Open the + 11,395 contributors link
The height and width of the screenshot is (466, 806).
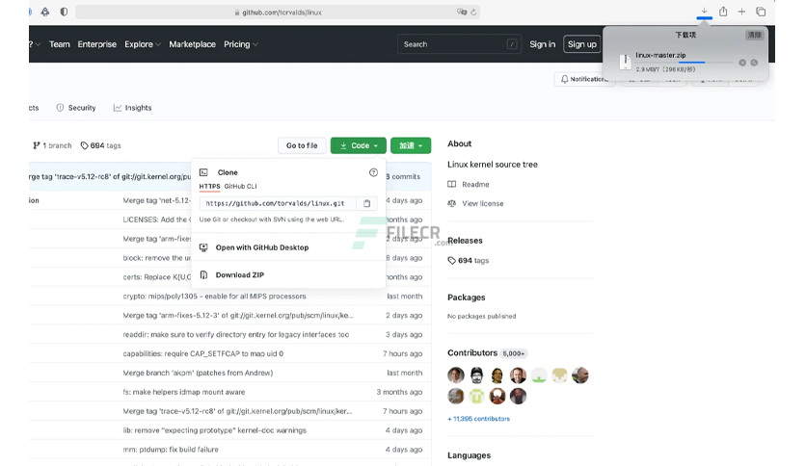tap(478, 419)
